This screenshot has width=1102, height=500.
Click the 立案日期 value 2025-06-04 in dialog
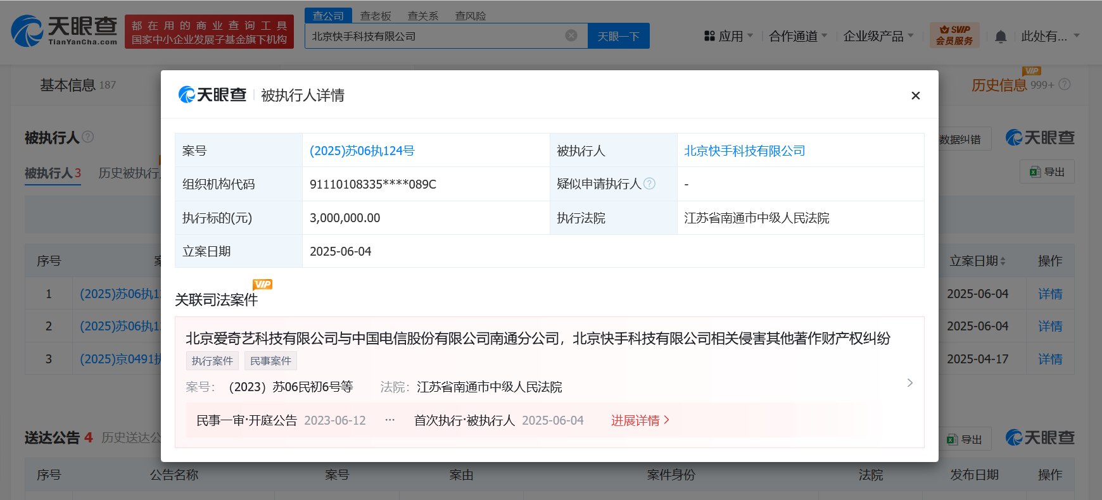[341, 251]
